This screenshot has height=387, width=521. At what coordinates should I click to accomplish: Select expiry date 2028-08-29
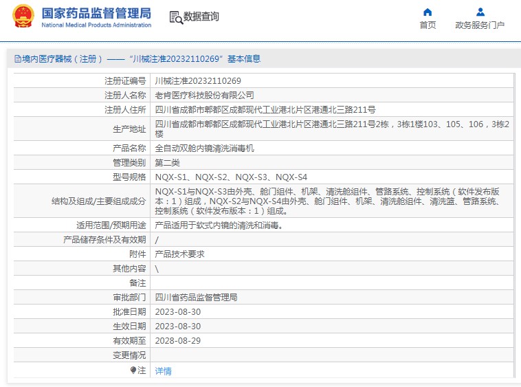[178, 341]
